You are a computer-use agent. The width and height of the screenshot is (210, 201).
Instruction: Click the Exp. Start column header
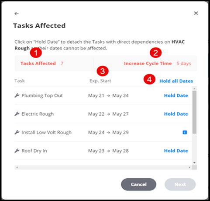point(100,81)
